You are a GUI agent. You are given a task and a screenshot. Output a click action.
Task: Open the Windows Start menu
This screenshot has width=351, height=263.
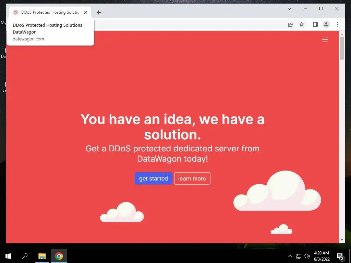click(x=8, y=256)
